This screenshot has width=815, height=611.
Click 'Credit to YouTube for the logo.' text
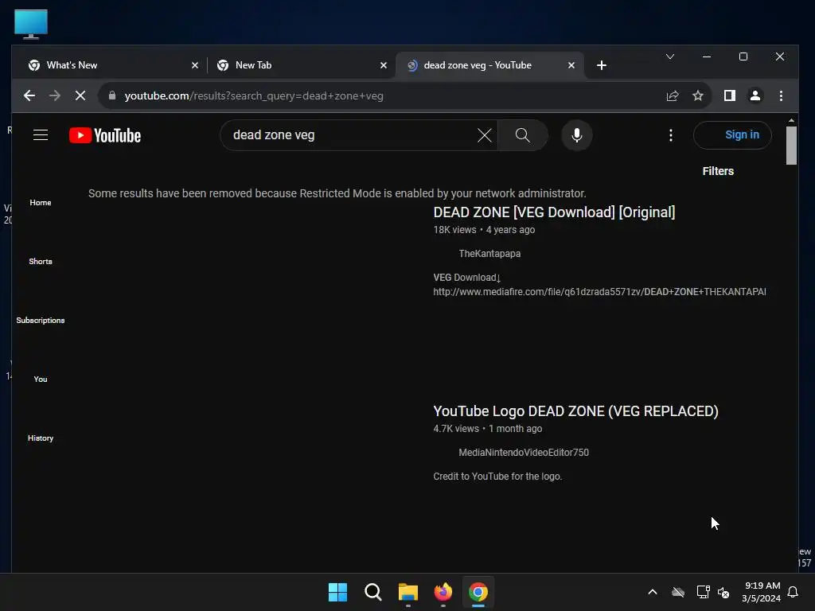(497, 477)
